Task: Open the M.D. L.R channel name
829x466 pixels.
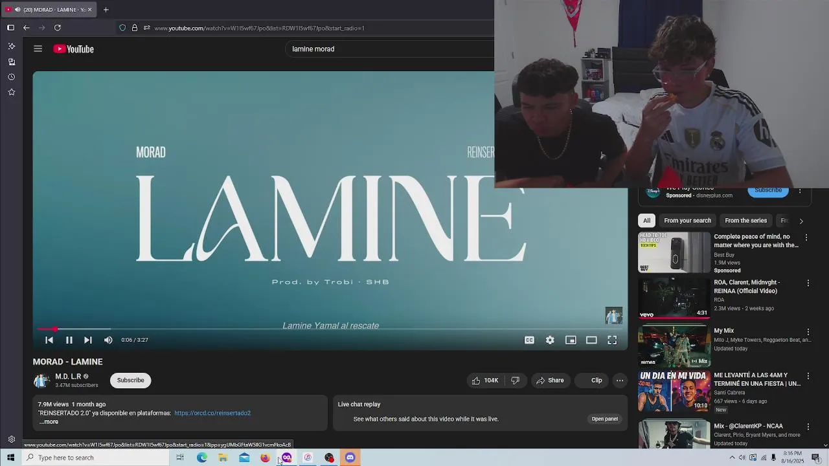Action: [68, 377]
